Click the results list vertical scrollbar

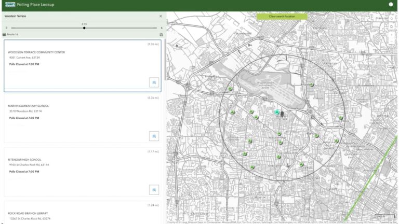click(166, 57)
